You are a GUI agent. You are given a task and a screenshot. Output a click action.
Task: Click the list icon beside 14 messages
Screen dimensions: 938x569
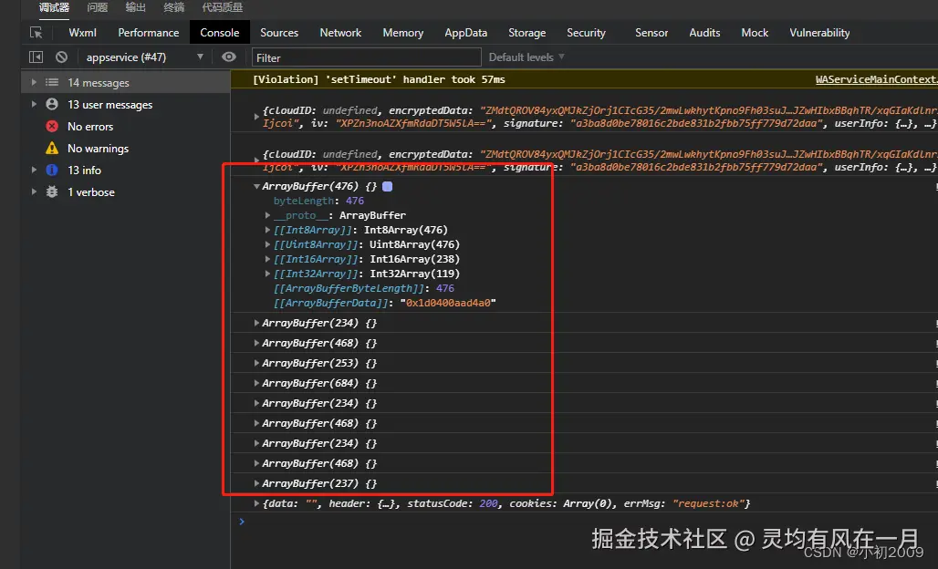52,82
